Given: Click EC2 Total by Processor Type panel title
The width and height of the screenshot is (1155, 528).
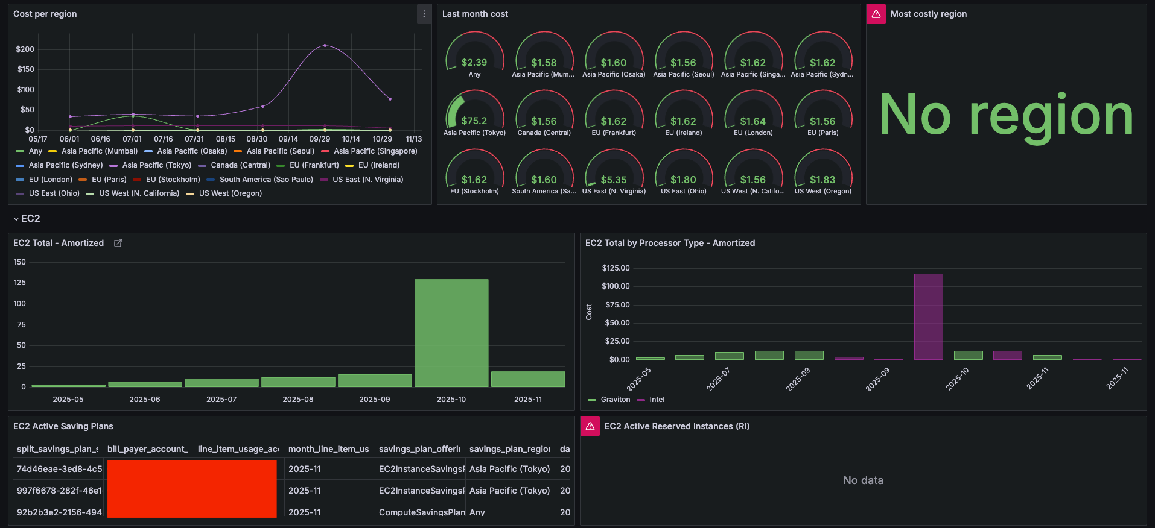Looking at the screenshot, I should point(670,243).
